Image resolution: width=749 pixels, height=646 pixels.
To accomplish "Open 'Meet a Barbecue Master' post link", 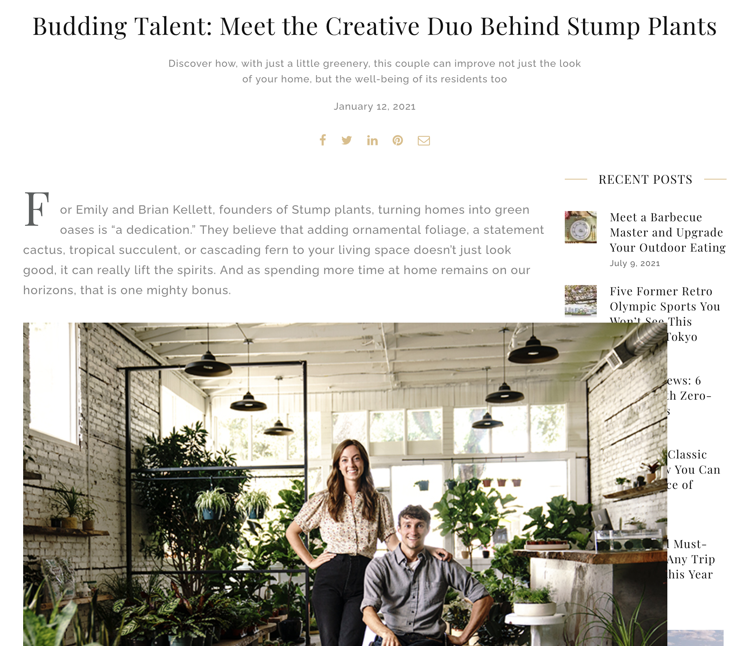I will tap(667, 232).
